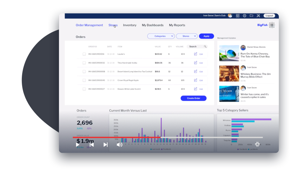Open the folder icon in top bar

coord(251,16)
